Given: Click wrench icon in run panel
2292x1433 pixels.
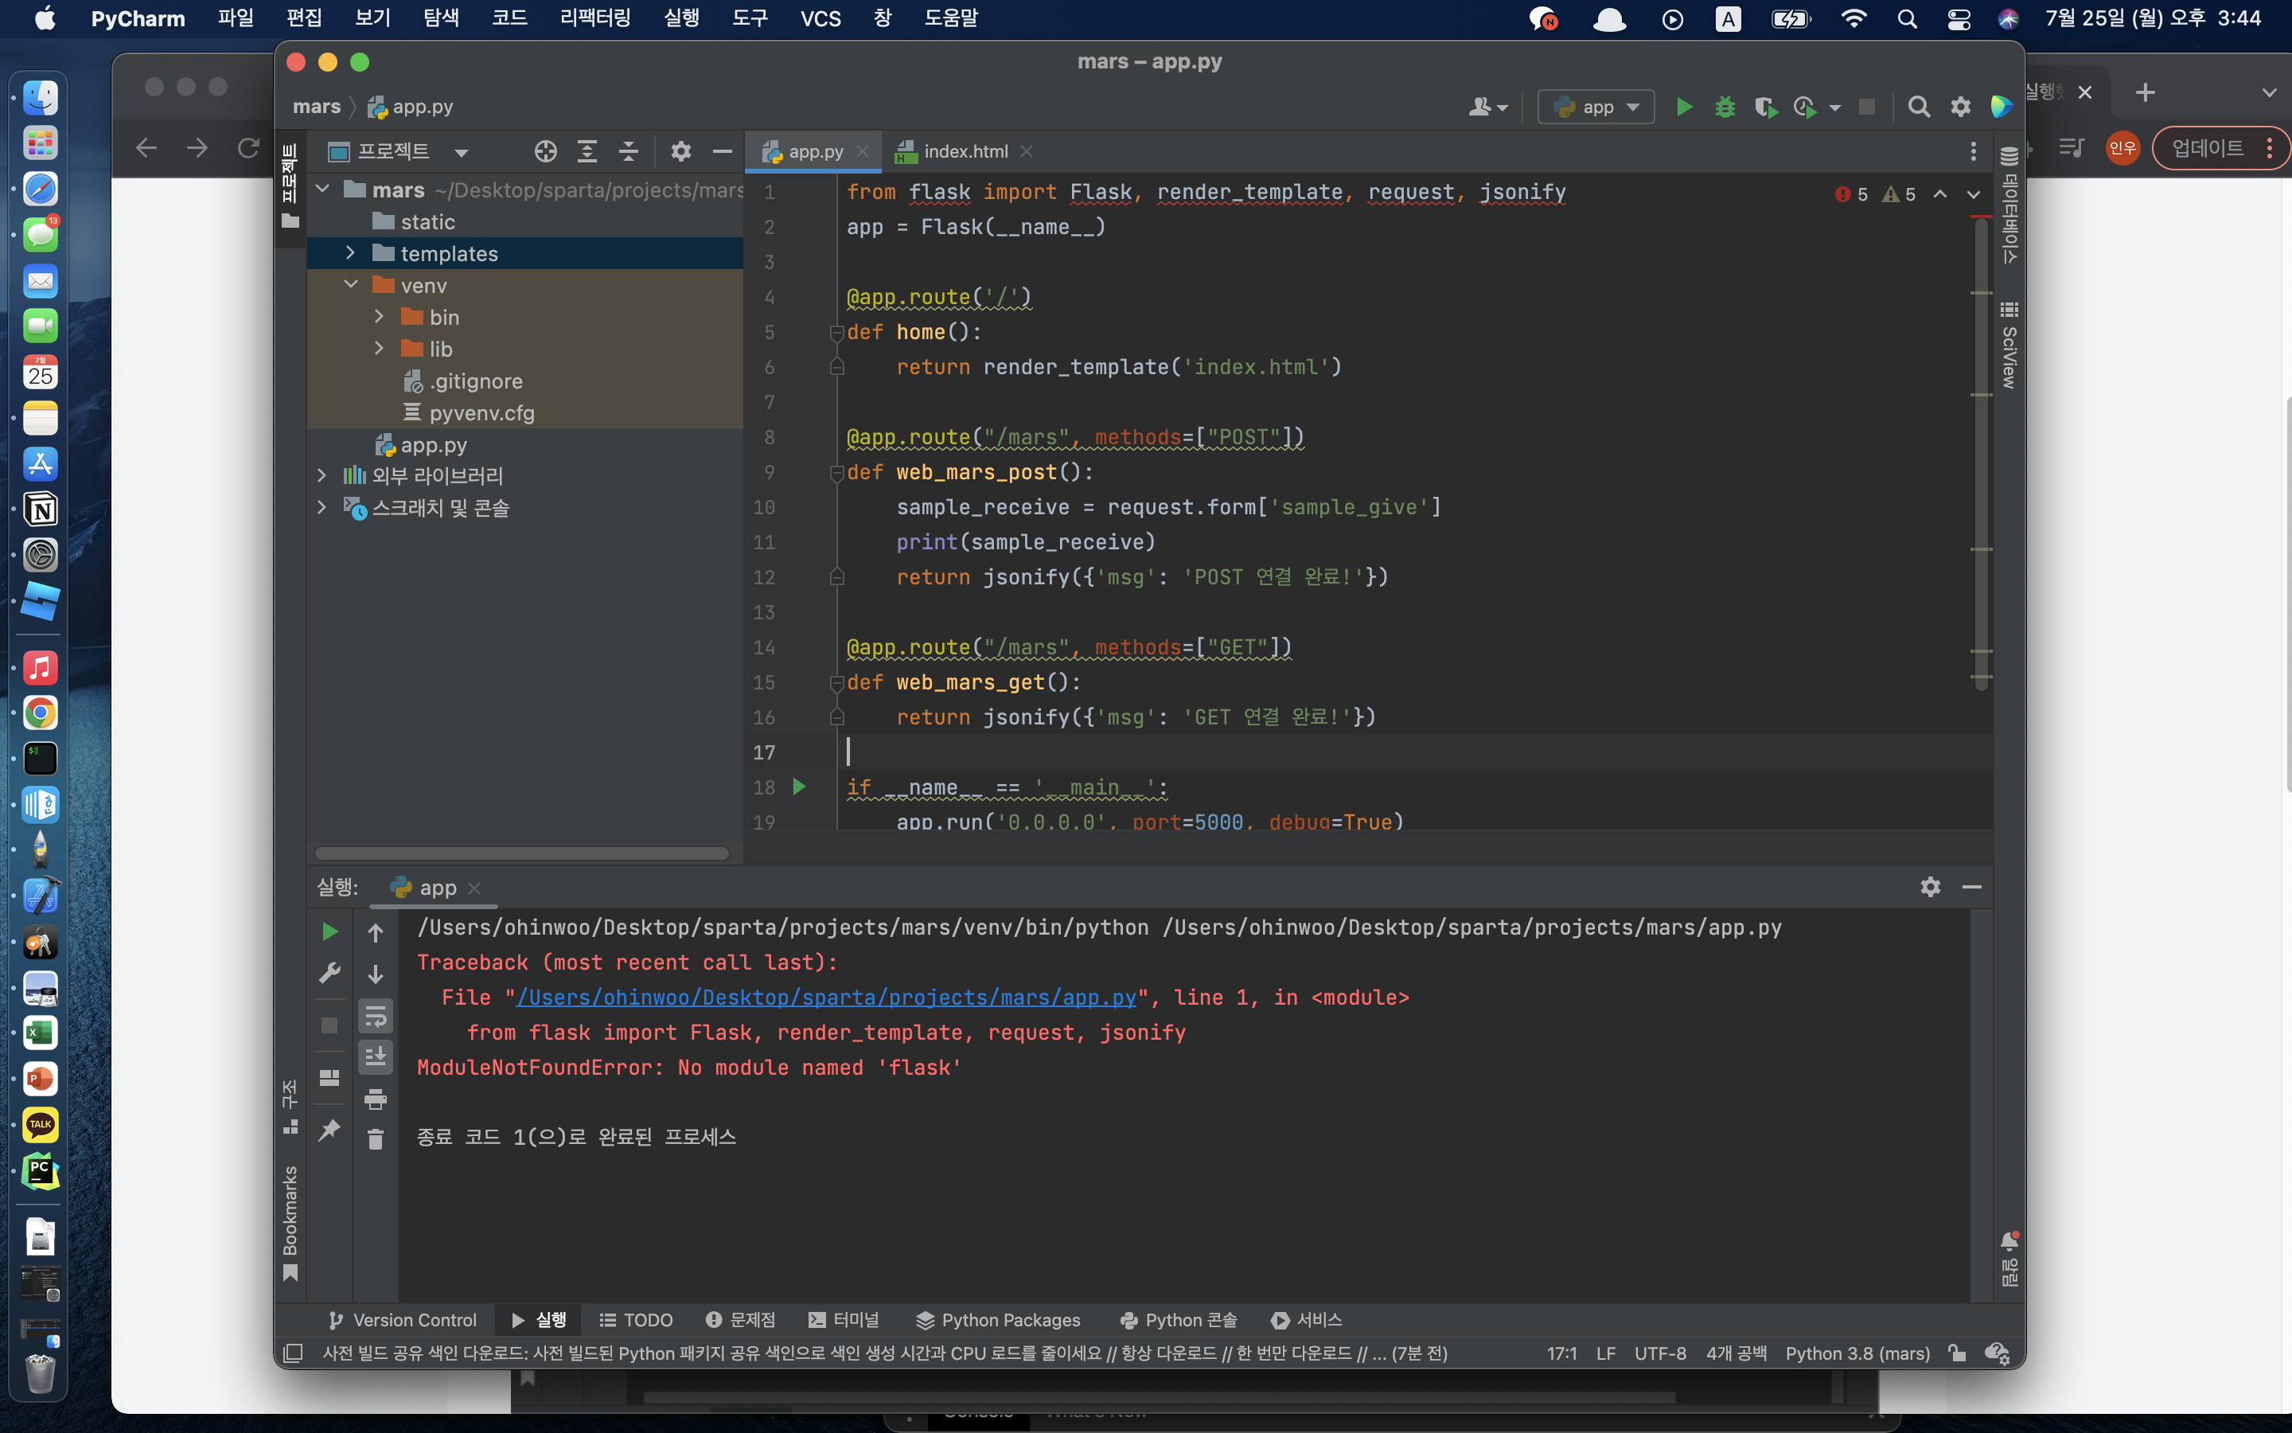Looking at the screenshot, I should [329, 974].
